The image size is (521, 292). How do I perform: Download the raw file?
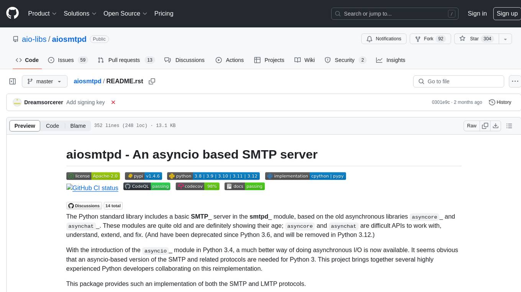(495, 126)
